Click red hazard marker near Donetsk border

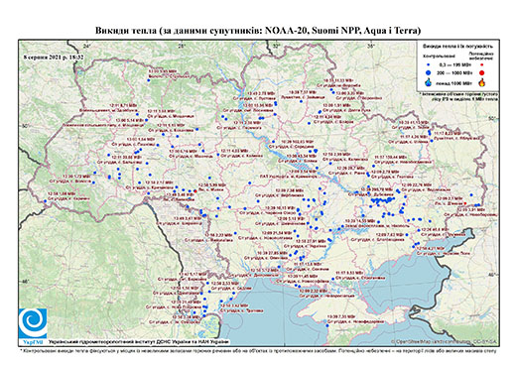tap(465, 203)
